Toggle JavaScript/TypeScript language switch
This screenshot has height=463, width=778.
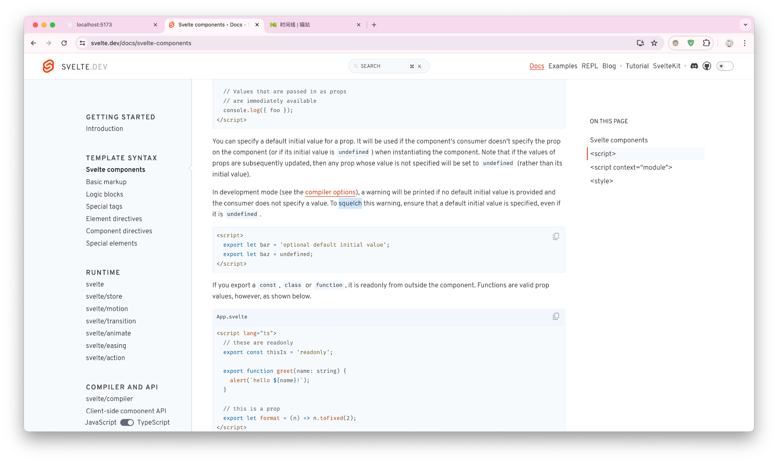[x=127, y=422]
